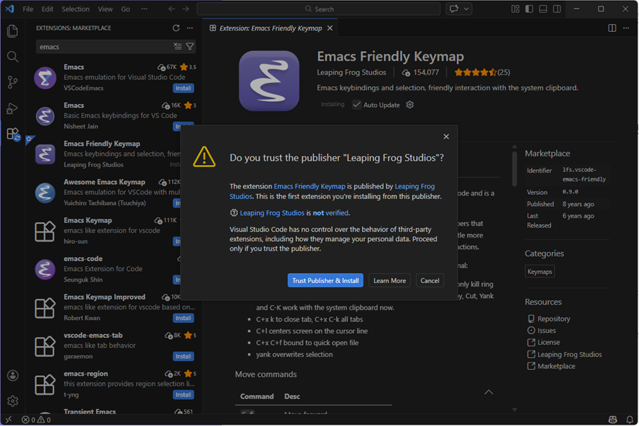Toggle the Auto Update checkbox
Screen dimensions: 639x426
click(x=357, y=105)
